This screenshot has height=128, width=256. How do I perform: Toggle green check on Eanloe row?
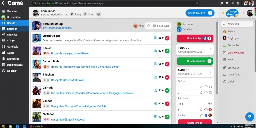[167, 51]
